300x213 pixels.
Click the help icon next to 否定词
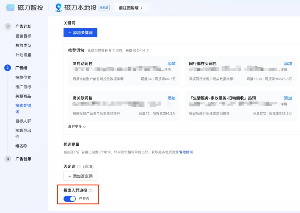tap(79, 166)
